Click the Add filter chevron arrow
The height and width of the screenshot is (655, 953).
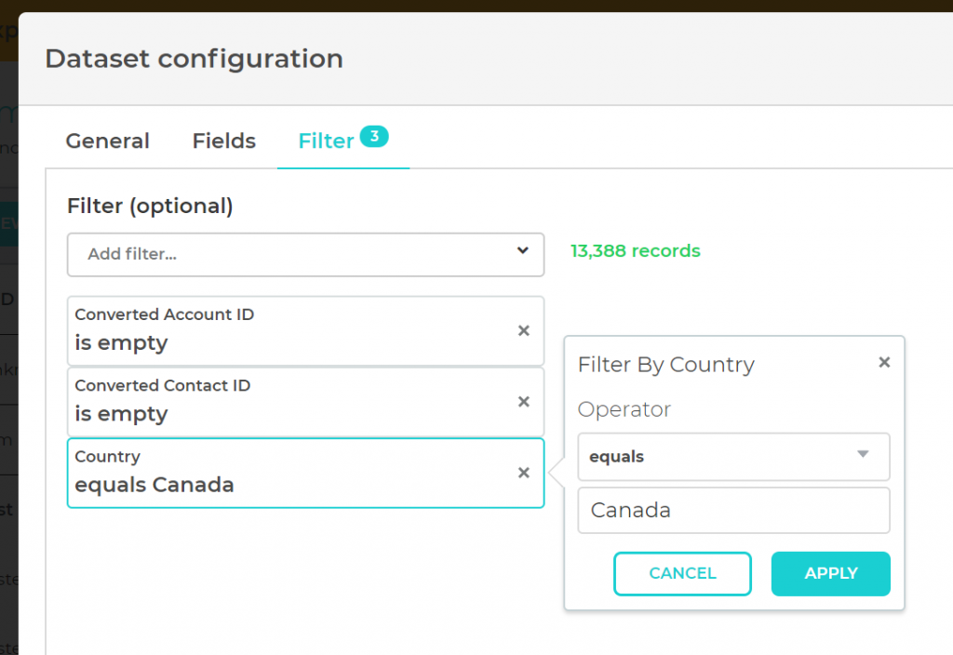[523, 250]
